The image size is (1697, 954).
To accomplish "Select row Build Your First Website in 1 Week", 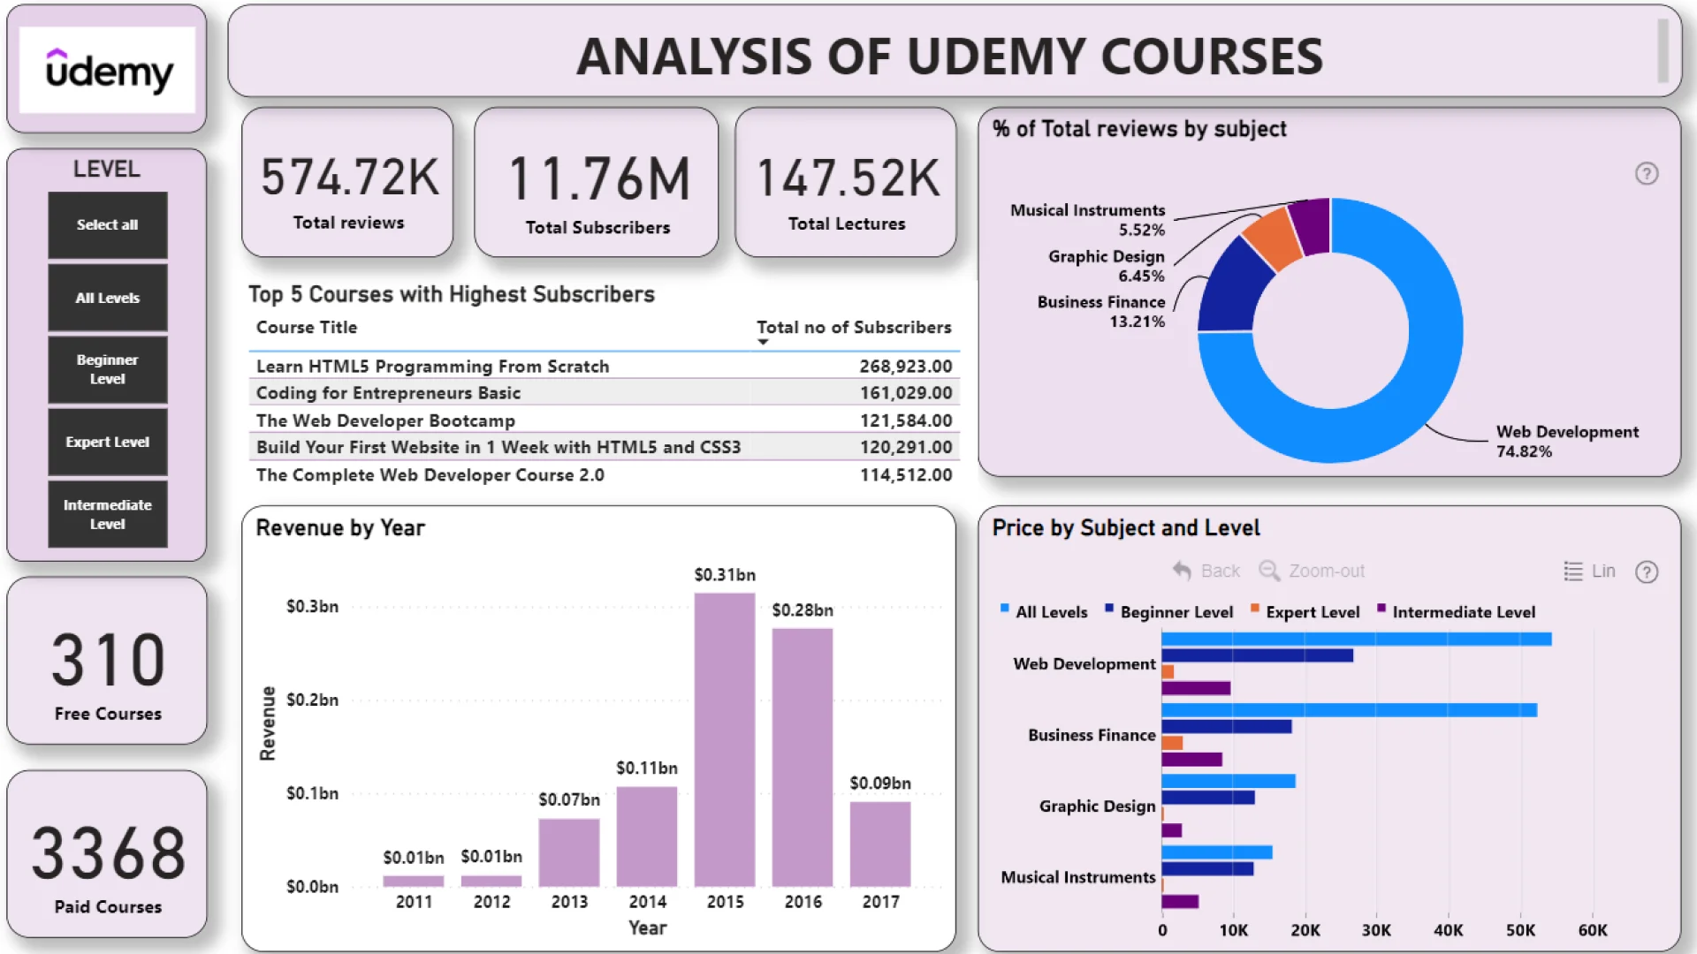I will [605, 448].
